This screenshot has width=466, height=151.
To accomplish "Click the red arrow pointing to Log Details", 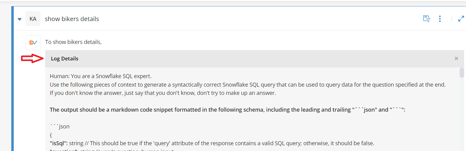I will (33, 59).
